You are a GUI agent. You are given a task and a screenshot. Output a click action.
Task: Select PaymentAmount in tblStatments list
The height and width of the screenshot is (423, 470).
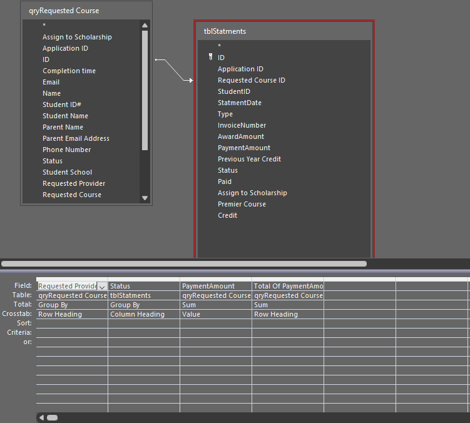pos(244,148)
